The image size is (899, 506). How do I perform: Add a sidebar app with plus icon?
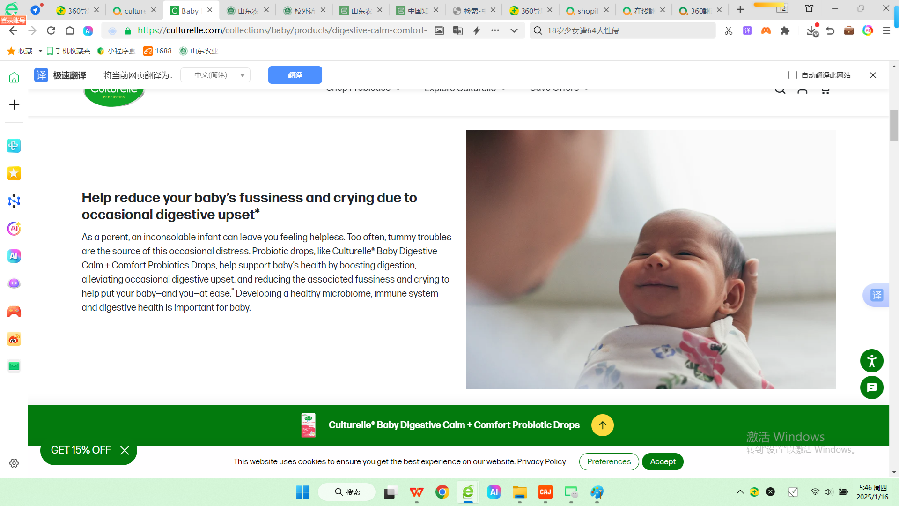(14, 104)
